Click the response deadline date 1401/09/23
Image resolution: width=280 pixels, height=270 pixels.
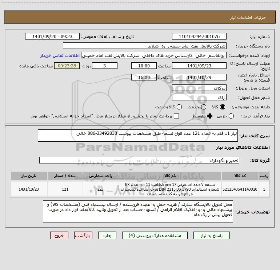pyautogui.click(x=199, y=66)
